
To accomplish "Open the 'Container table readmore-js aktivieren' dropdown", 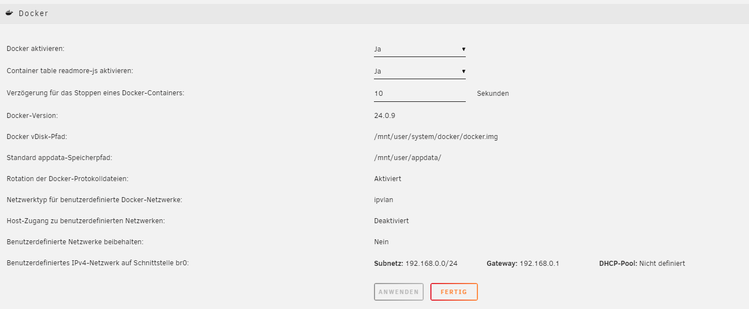I will click(x=420, y=71).
